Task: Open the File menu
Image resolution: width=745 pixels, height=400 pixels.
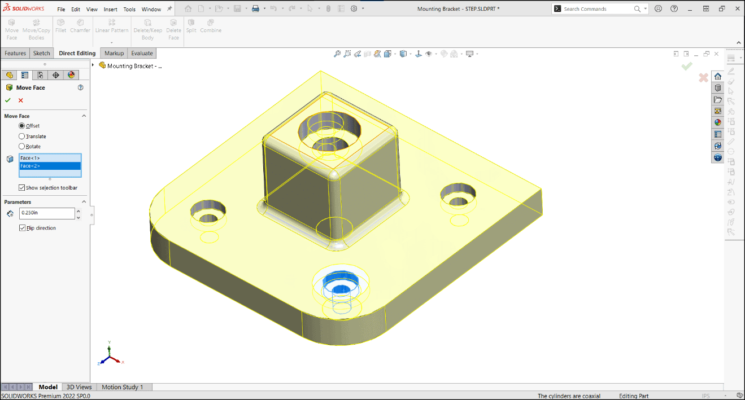Action: coord(61,9)
